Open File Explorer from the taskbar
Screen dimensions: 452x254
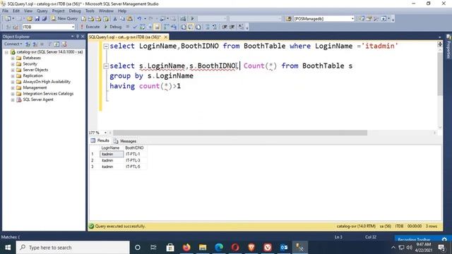coord(203,248)
